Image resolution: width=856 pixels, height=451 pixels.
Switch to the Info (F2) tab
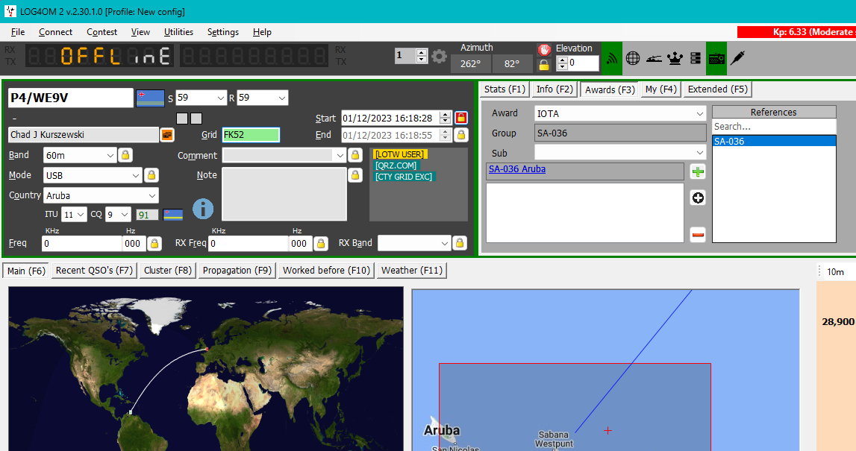[554, 89]
